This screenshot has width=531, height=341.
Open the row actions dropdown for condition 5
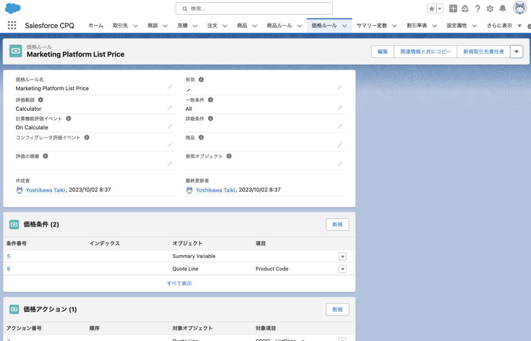tap(342, 256)
